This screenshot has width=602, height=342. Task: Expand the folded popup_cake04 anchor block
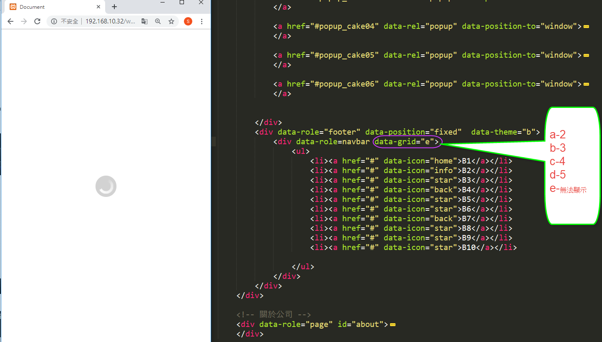coord(586,26)
